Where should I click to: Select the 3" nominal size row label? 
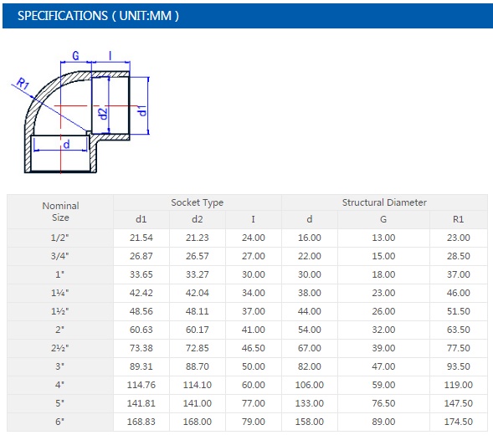click(x=59, y=366)
